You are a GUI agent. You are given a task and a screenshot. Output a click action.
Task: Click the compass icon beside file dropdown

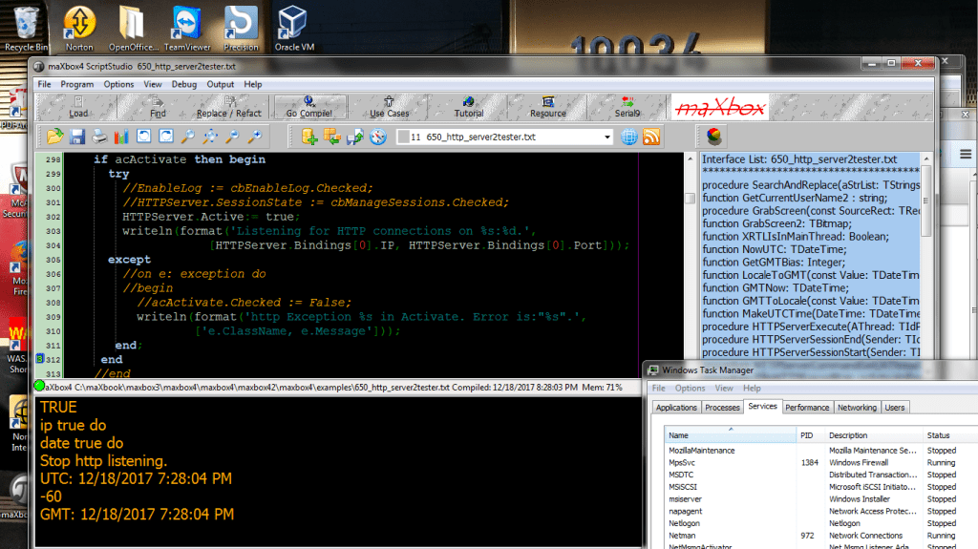pyautogui.click(x=377, y=137)
